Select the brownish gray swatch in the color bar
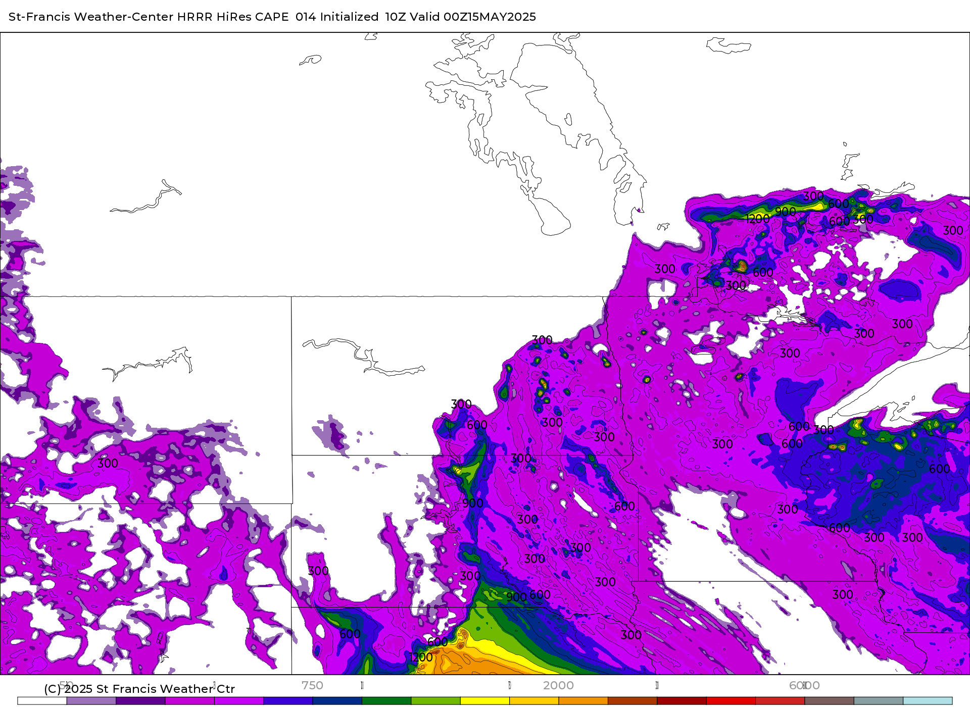Image resolution: width=970 pixels, height=707 pixels. pyautogui.click(x=829, y=701)
